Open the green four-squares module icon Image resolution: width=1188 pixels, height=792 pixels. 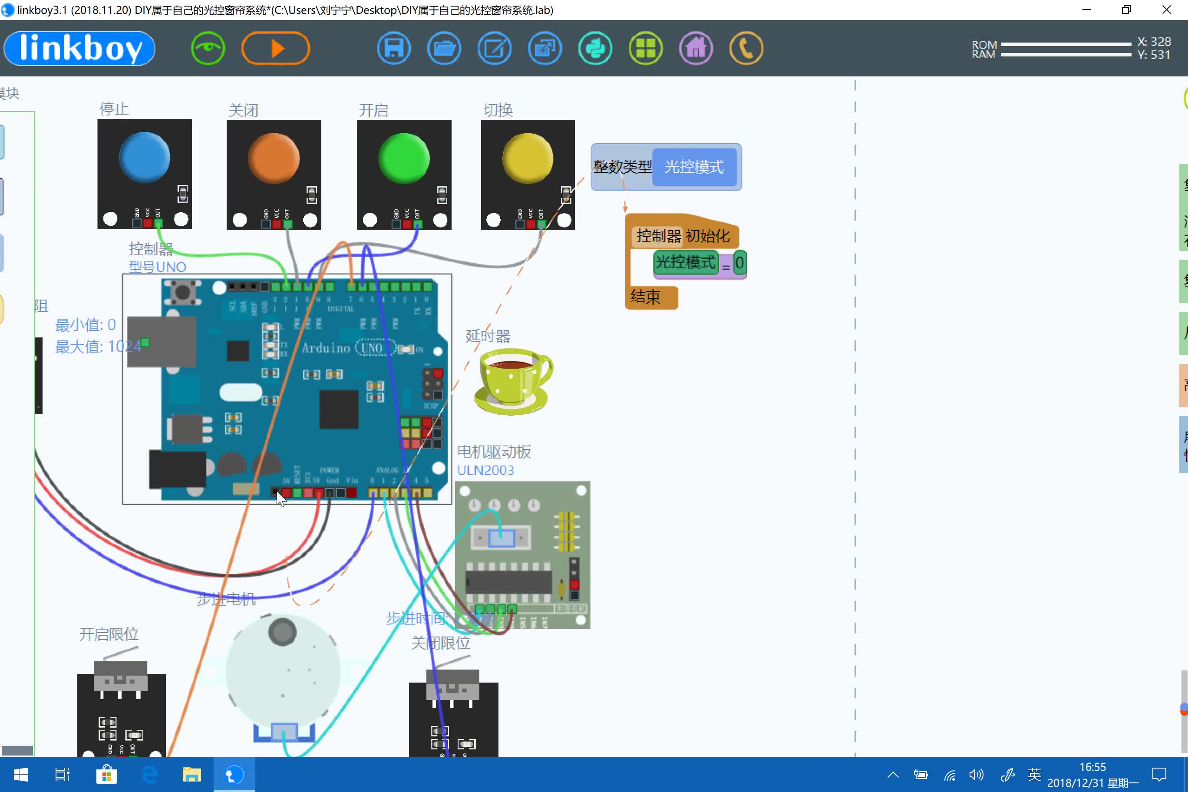point(646,49)
